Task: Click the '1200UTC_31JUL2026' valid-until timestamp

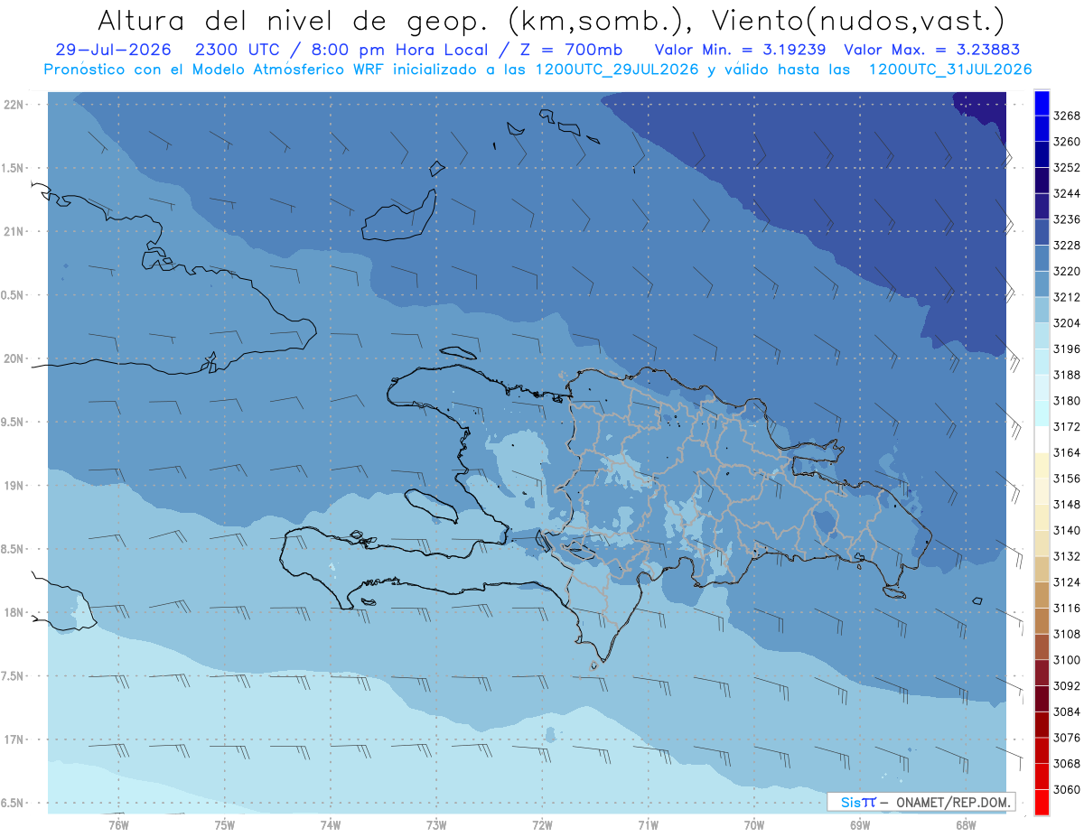Action: coord(950,70)
